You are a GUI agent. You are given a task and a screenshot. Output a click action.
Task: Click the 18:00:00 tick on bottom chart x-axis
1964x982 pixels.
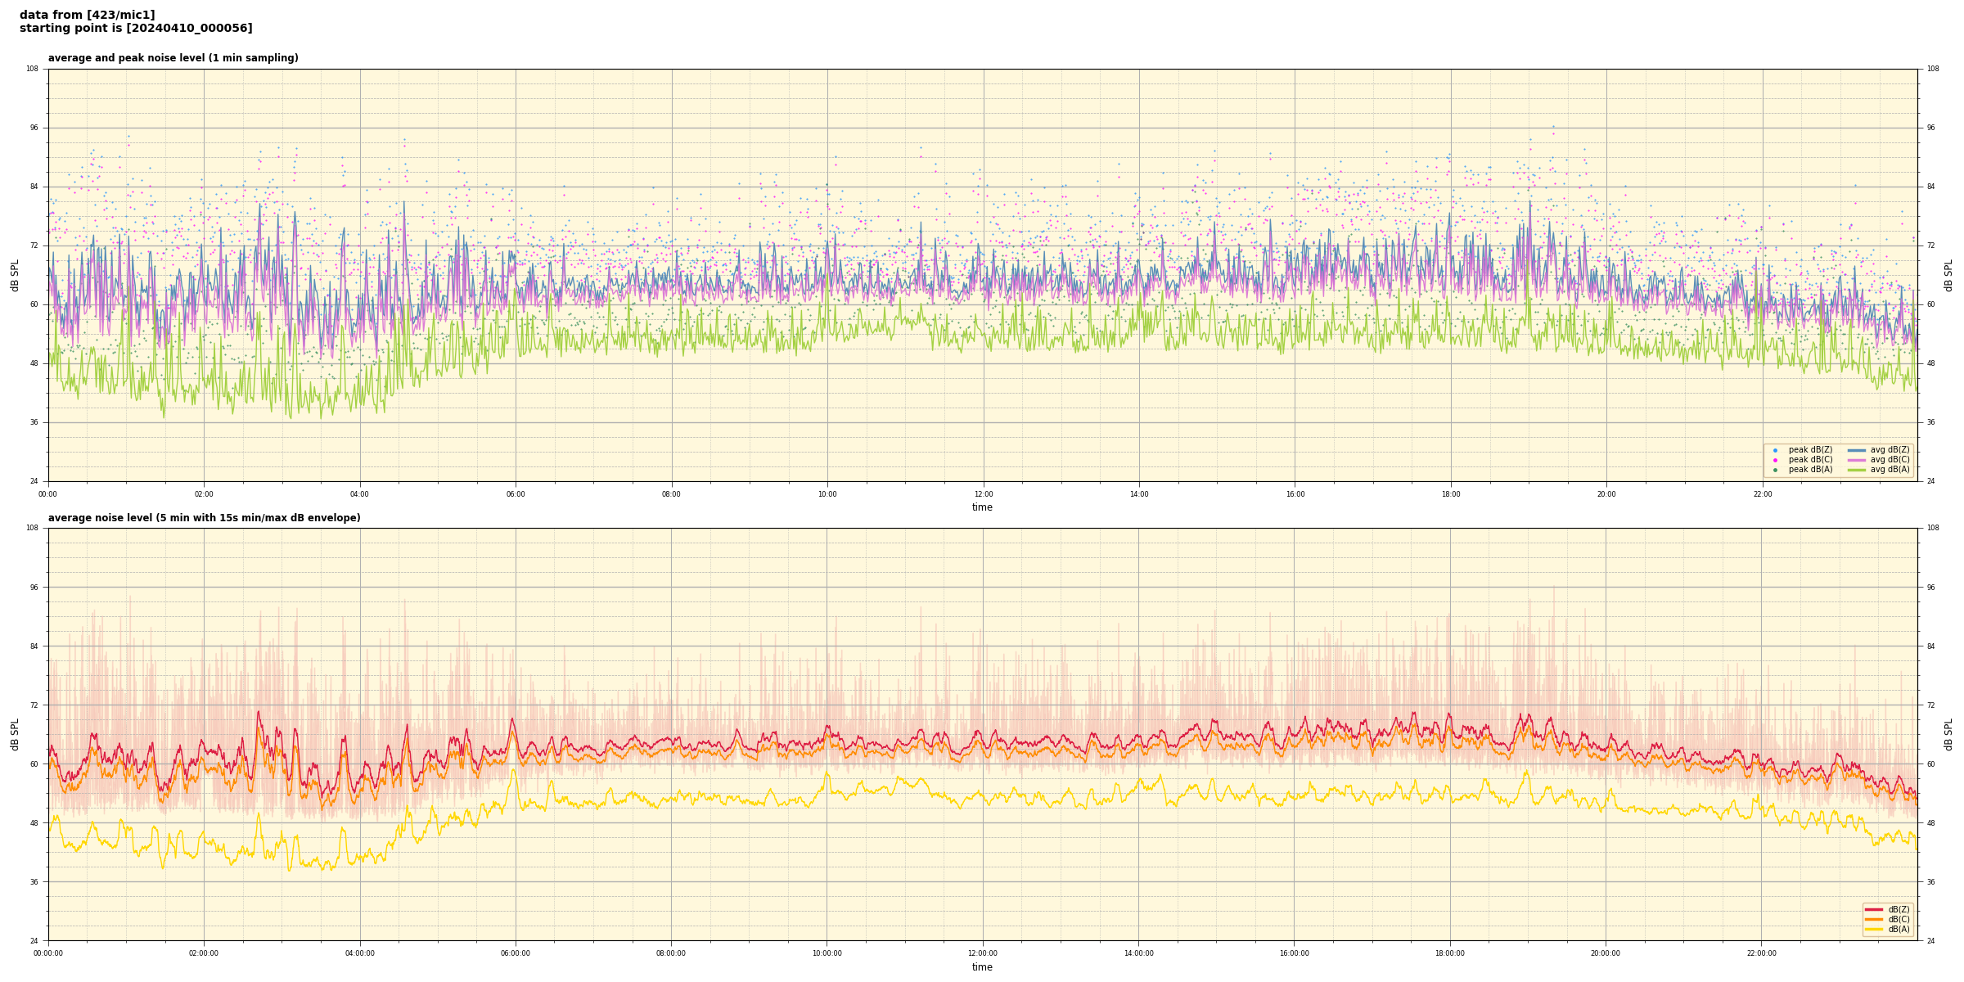point(1450,953)
